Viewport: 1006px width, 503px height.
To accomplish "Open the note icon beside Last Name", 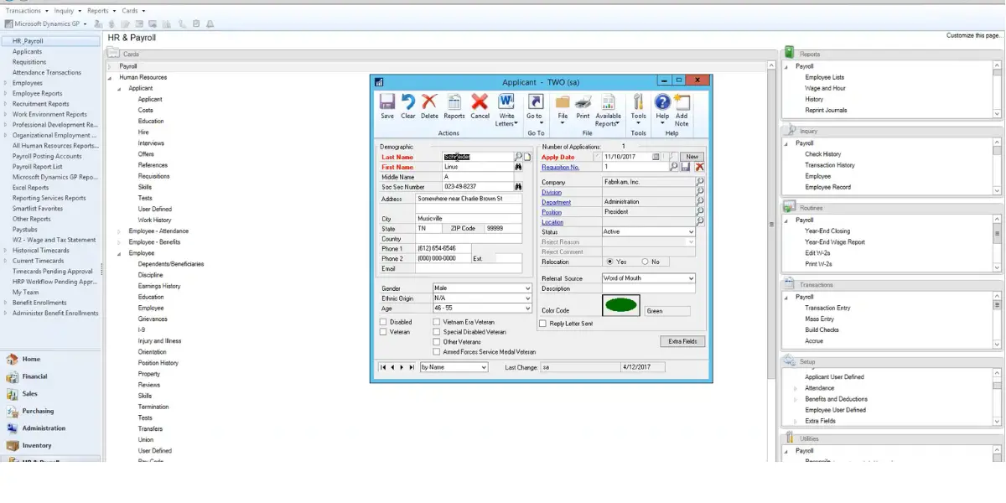I will (x=527, y=157).
